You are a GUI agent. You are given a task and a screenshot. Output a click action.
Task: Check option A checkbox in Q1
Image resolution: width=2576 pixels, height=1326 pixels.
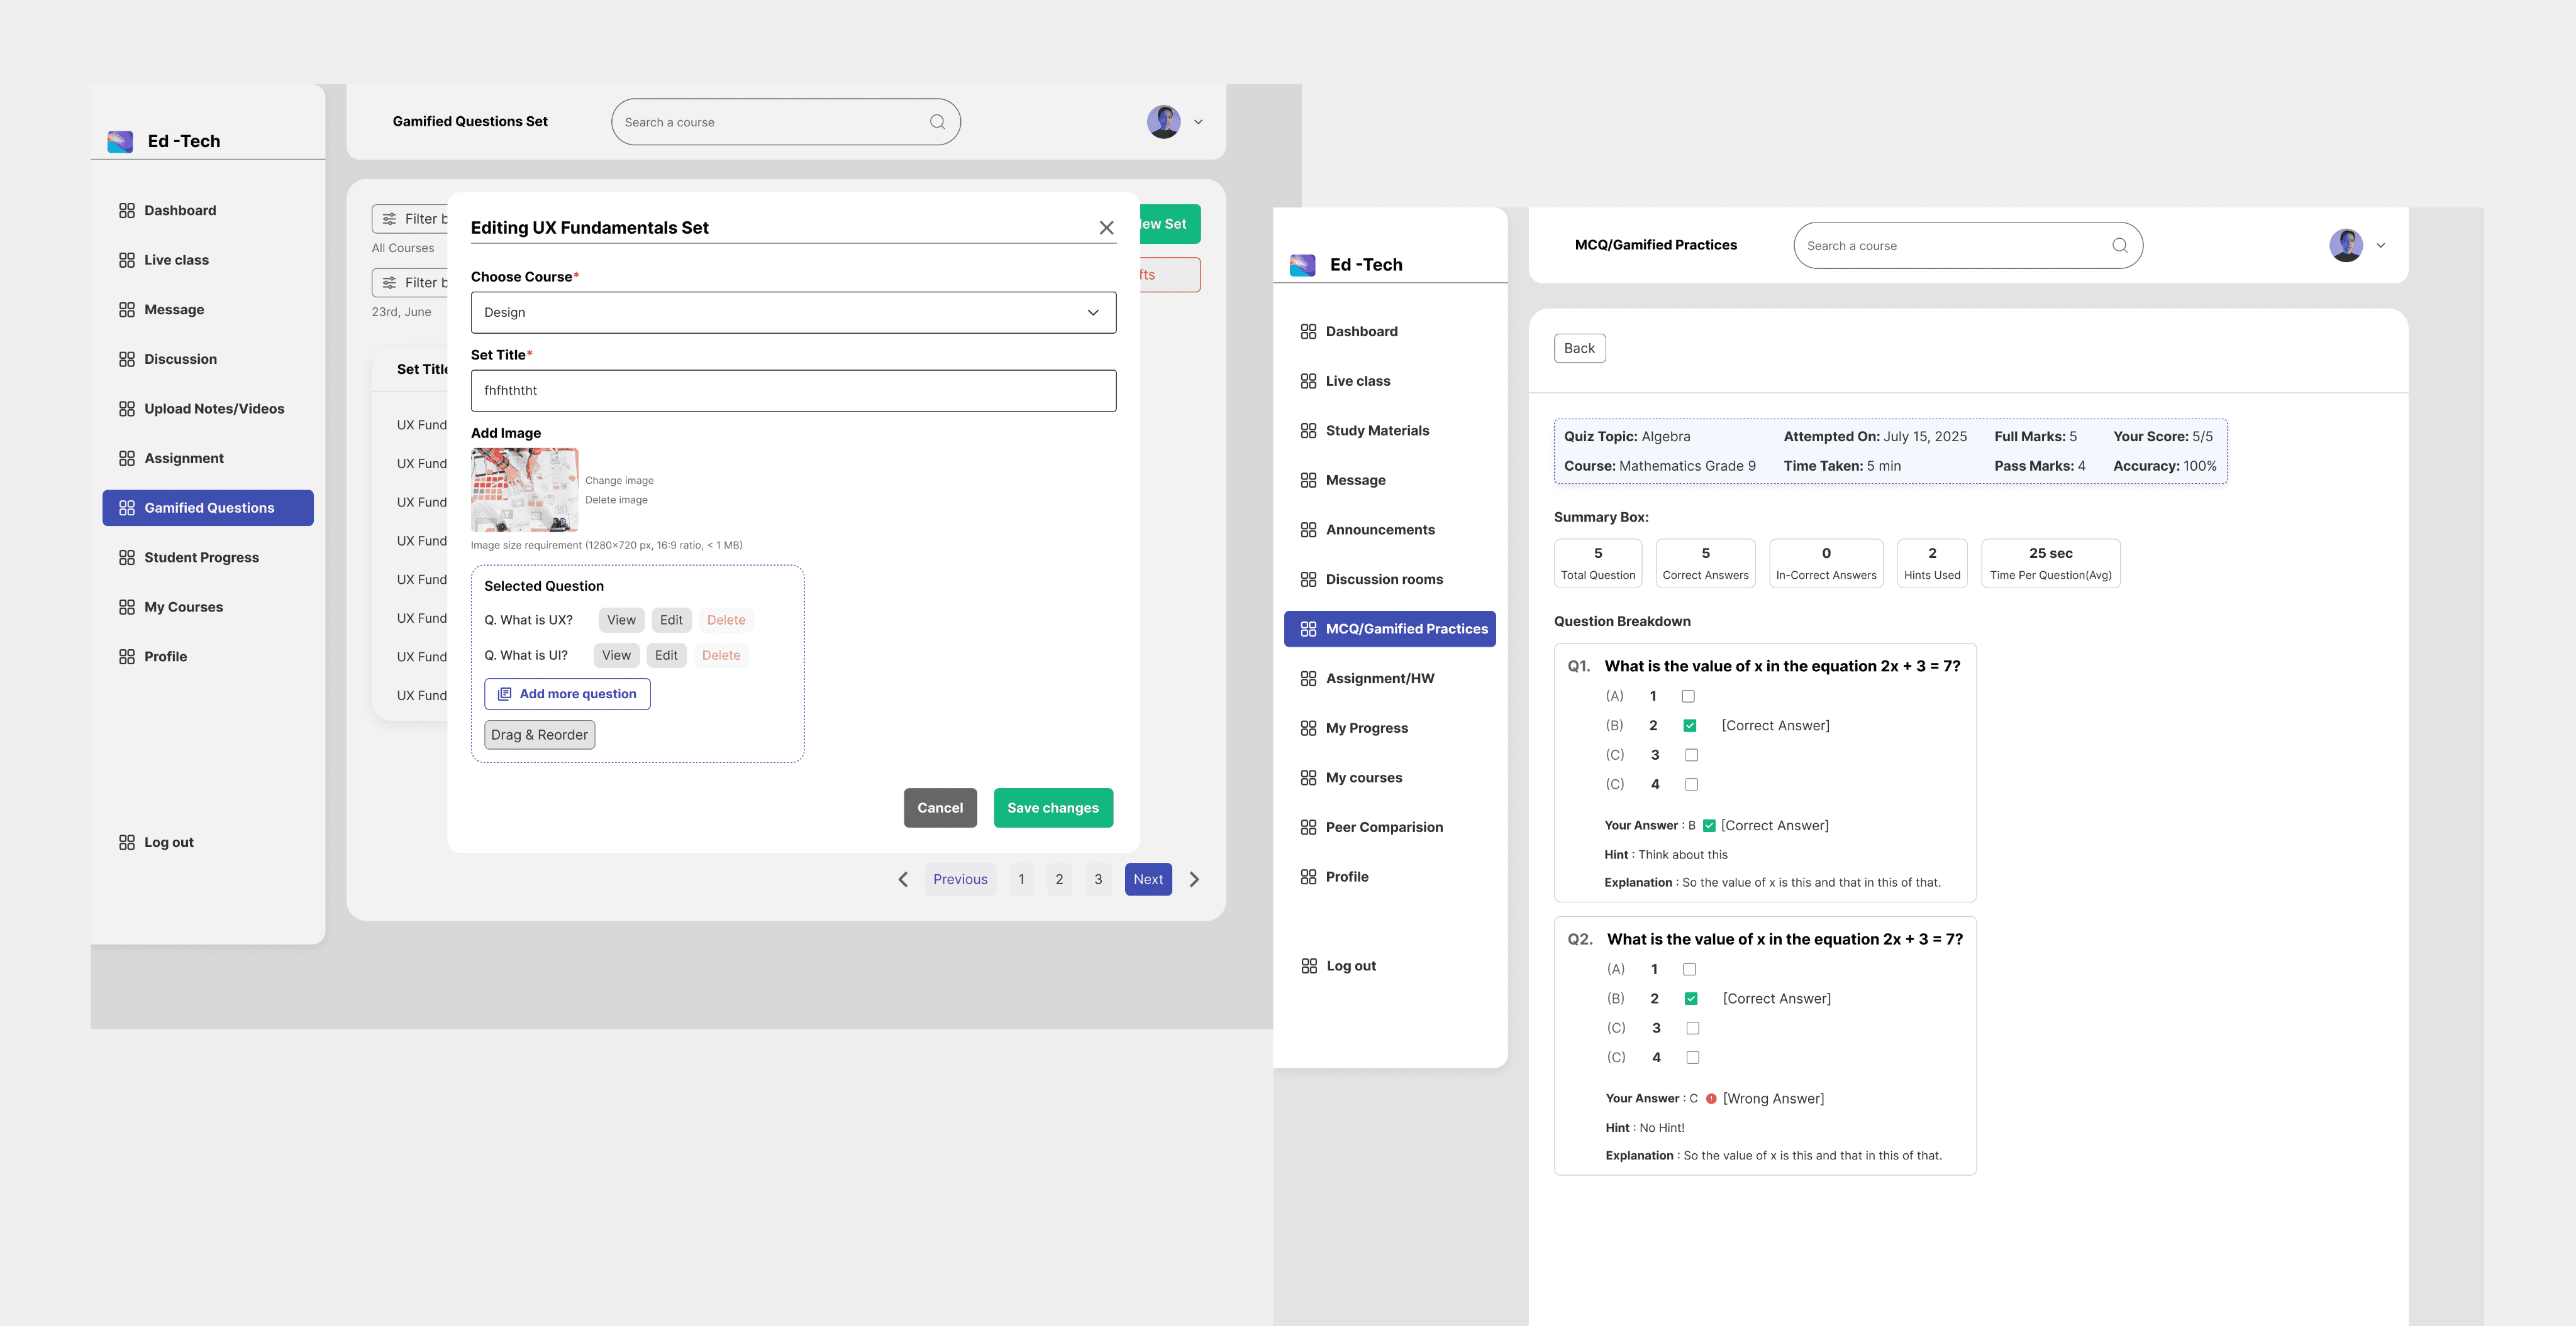[1688, 696]
